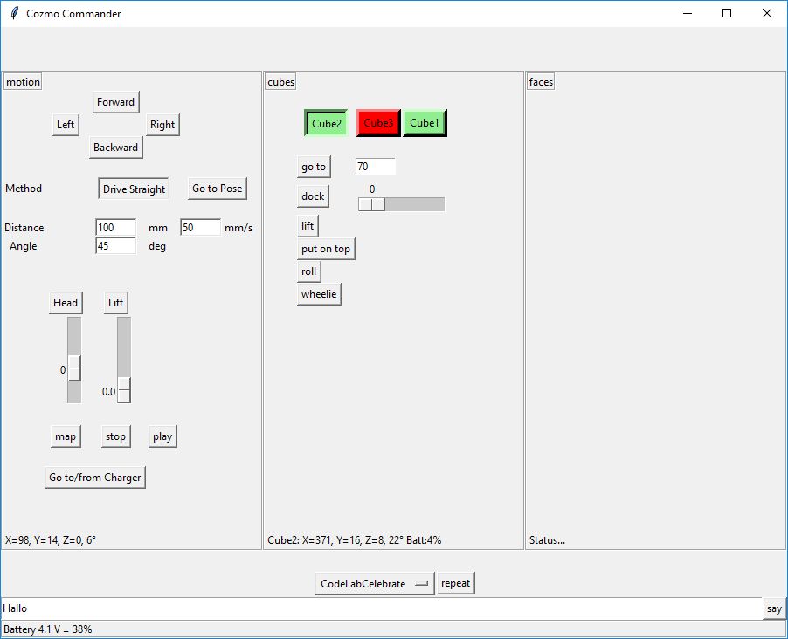Select the red Cube3 toggle
788x639 pixels.
point(378,123)
